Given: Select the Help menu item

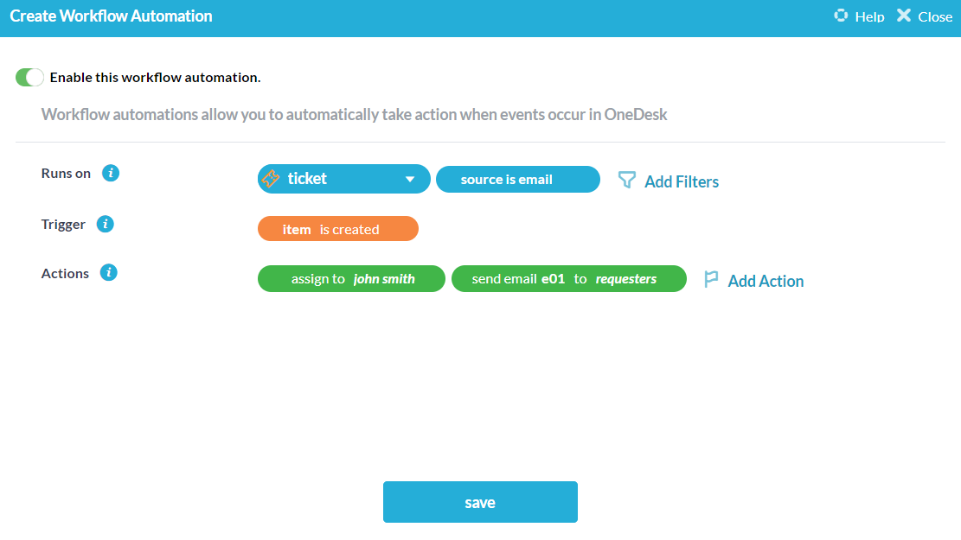Looking at the screenshot, I should tap(868, 15).
